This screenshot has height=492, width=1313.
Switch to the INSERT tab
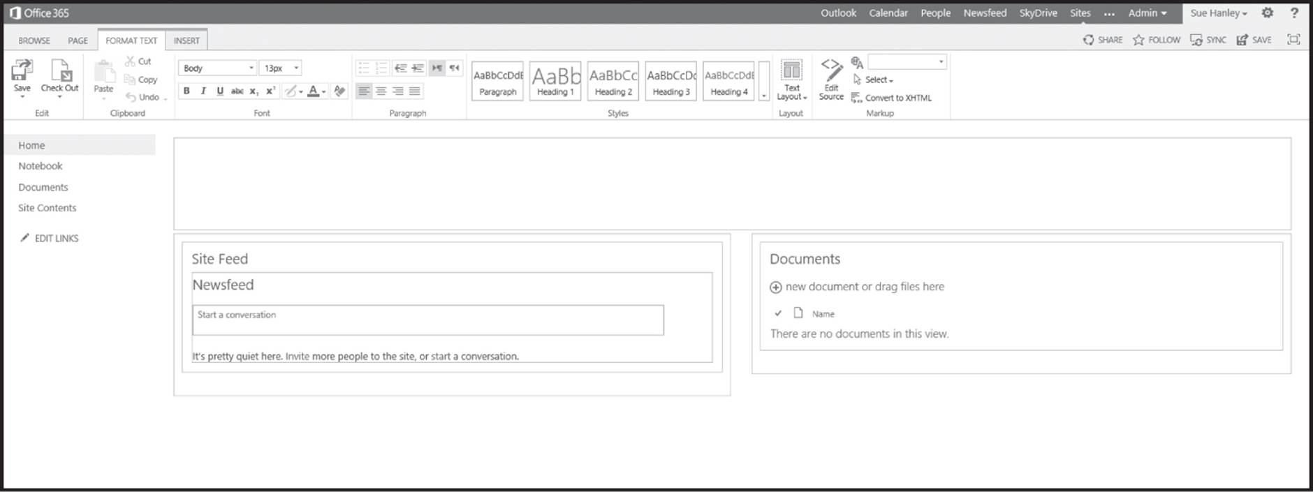(186, 40)
